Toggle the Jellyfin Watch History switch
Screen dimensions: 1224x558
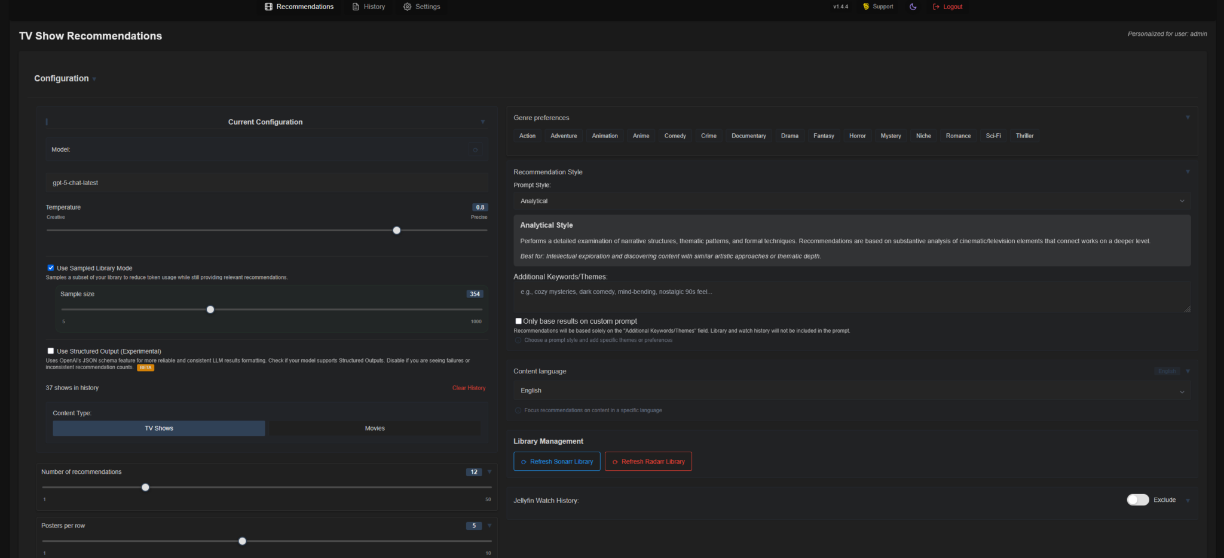click(x=1138, y=499)
